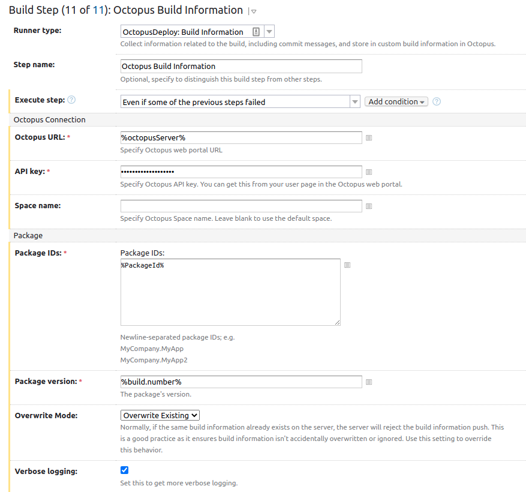The height and width of the screenshot is (492, 526).
Task: Click the runner icon inside Runner type box
Action: [256, 32]
